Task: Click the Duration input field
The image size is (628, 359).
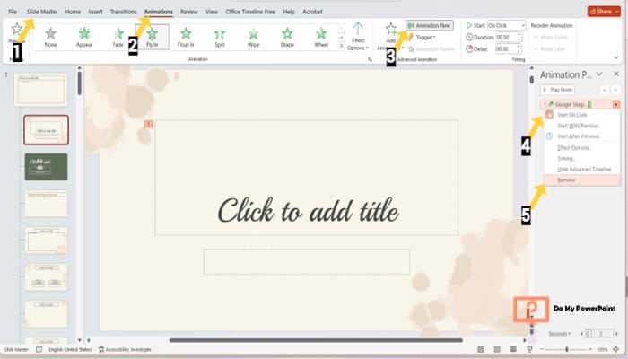Action: click(x=506, y=37)
